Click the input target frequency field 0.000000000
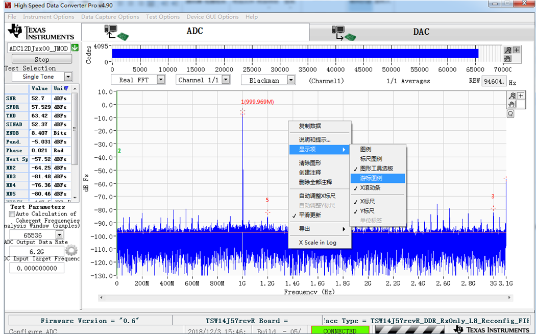Viewport: 536px width, 335px height. 37,268
